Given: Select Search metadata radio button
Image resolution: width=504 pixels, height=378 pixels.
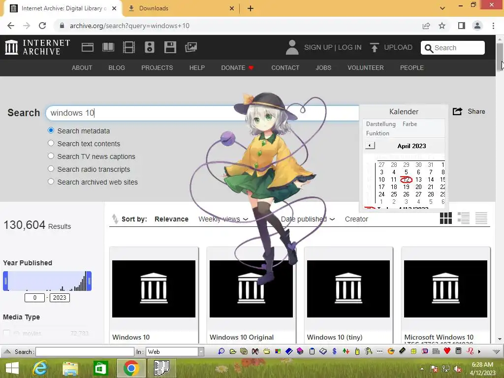Looking at the screenshot, I should pos(51,130).
